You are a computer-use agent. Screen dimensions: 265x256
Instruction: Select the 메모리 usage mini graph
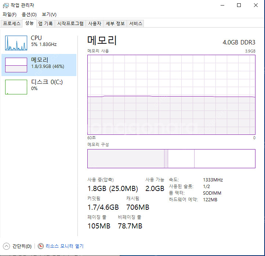click(x=16, y=65)
